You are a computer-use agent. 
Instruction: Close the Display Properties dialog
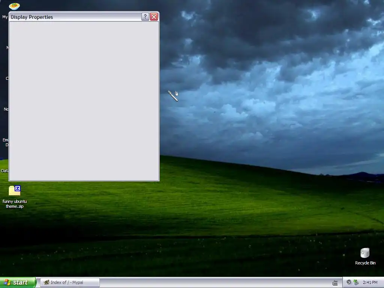[x=154, y=16]
